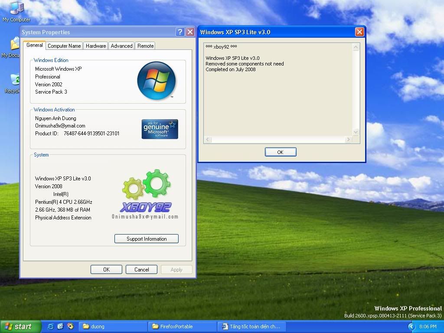Open the Hardware tab
Image resolution: width=444 pixels, height=333 pixels.
coord(95,46)
